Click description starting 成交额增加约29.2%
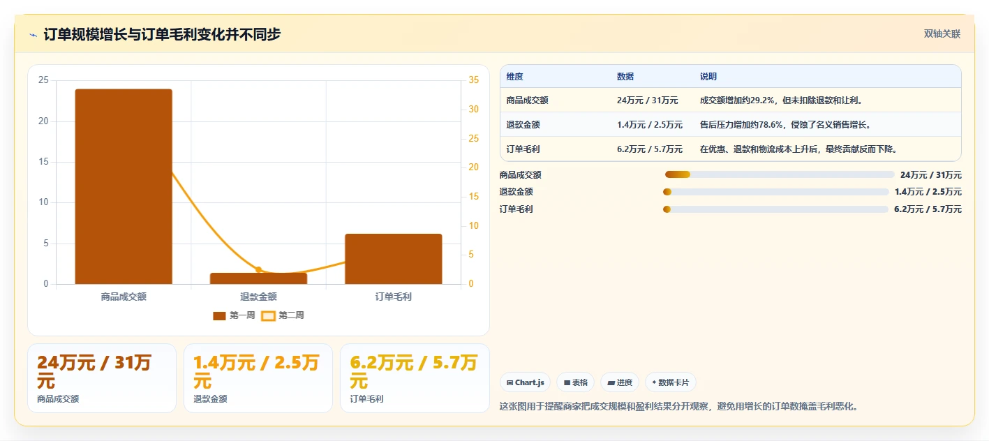This screenshot has height=441, width=989. [782, 100]
